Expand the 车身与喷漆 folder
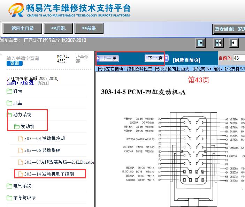The image size is (245, 207). pyautogui.click(x=24, y=198)
